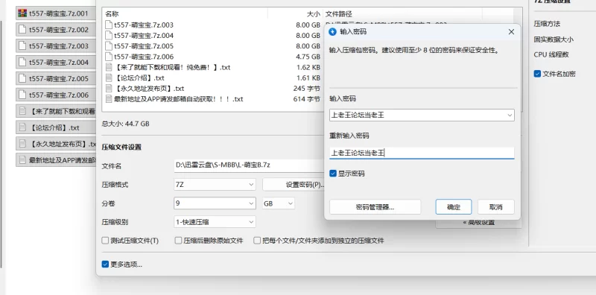Click file icon of t557-萌宝宝.7z.003 in left list

(22, 46)
